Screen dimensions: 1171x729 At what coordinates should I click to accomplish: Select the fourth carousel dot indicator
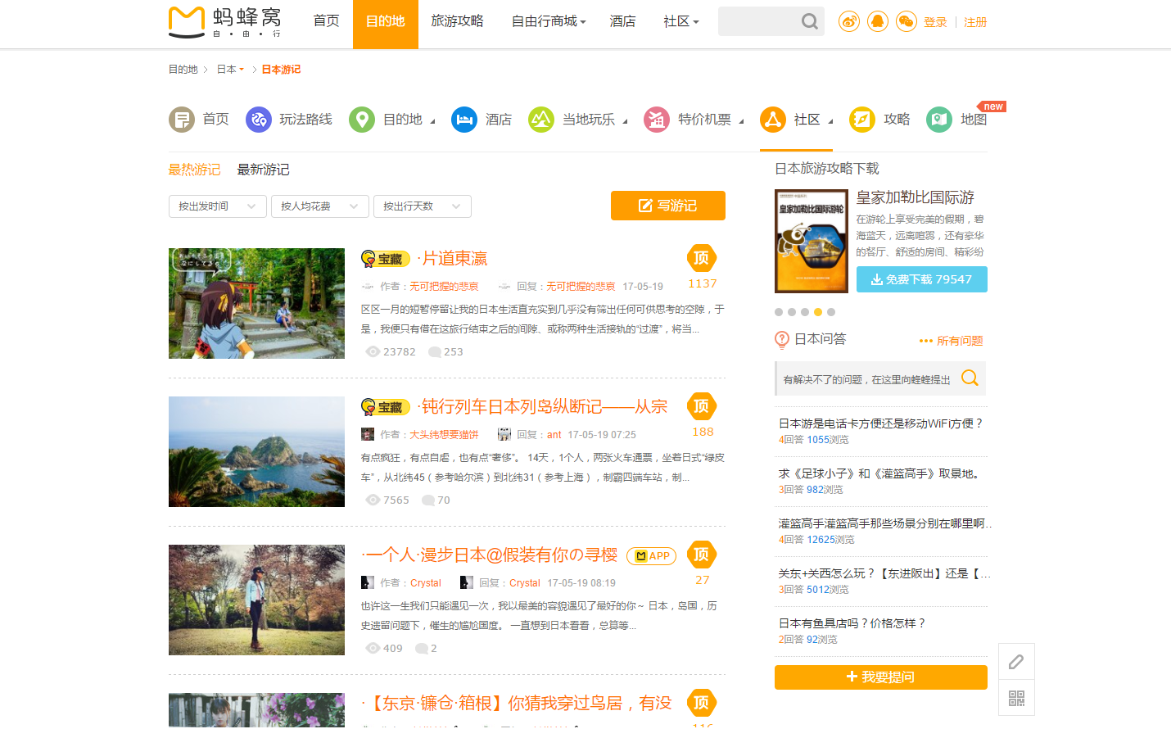click(x=817, y=312)
